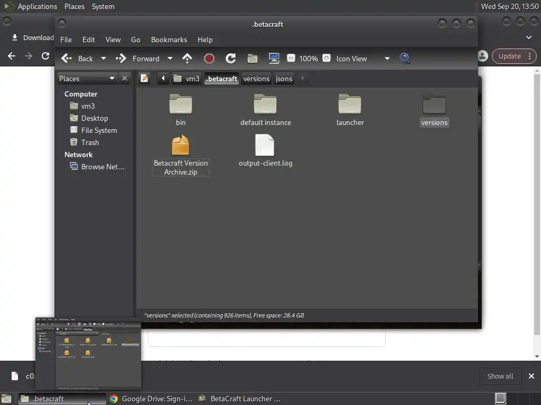
Task: Toggle the text location entry pencil icon
Action: [x=145, y=79]
